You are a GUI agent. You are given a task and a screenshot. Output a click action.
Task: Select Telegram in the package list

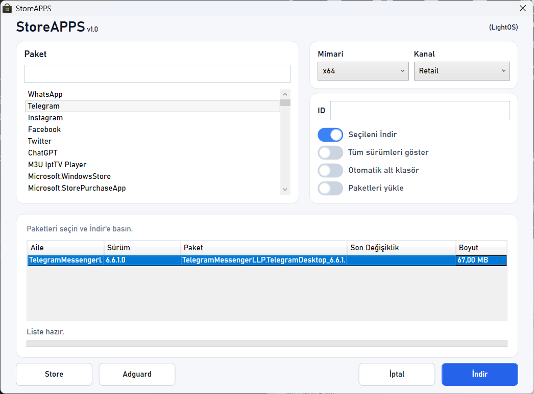[153, 106]
